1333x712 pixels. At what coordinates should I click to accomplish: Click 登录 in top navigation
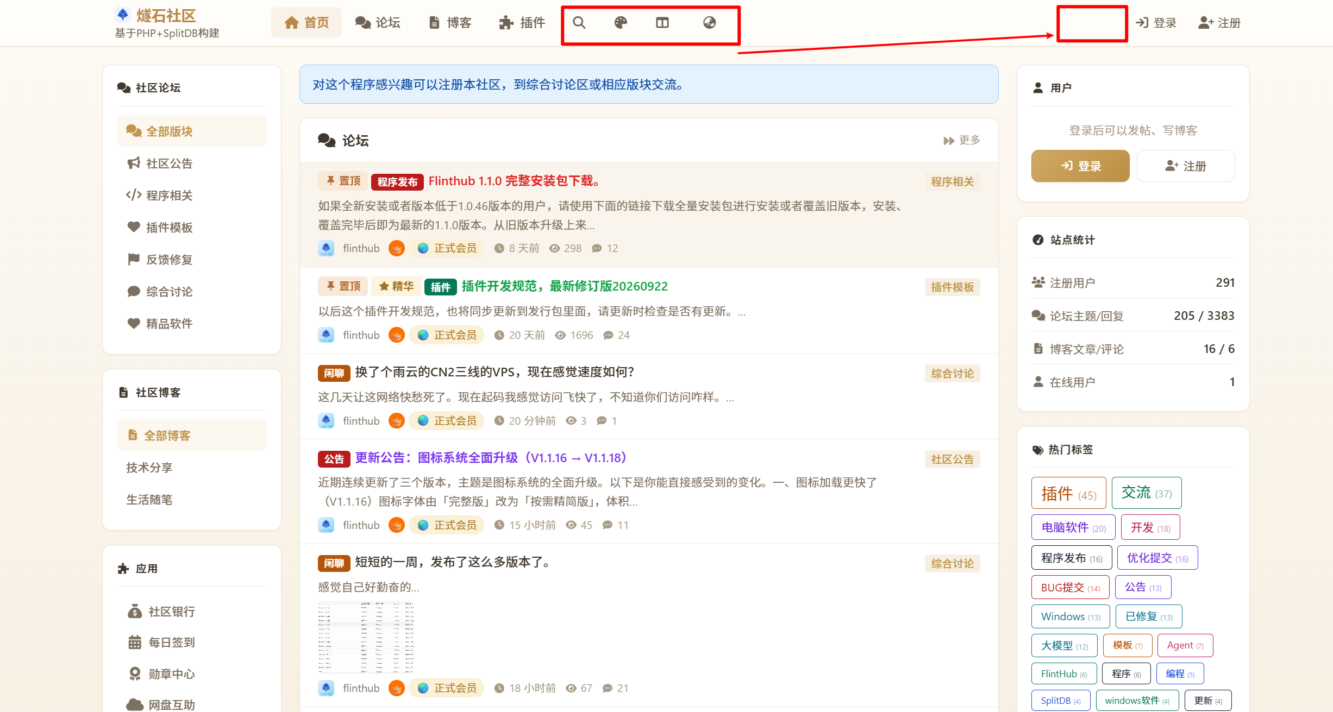pos(1156,23)
